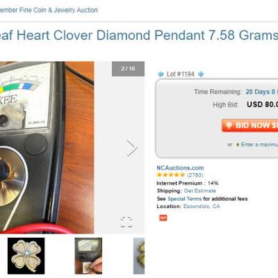Click the Escondido, CA location link
Viewport: 278px width, 278px height.
click(202, 206)
